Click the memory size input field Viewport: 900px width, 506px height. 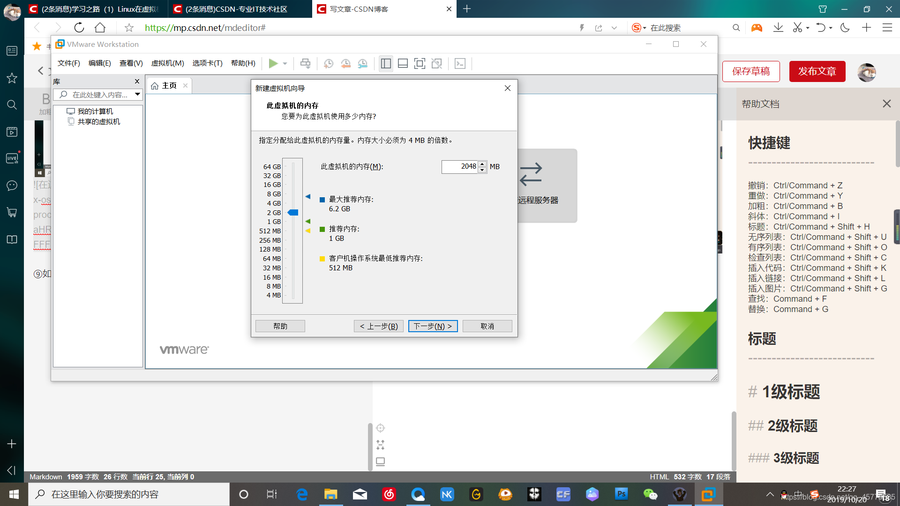460,167
